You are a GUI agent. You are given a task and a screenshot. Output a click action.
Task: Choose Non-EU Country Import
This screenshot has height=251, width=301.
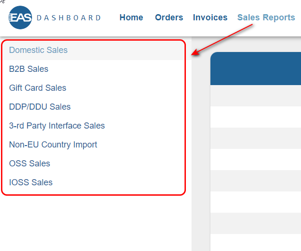click(x=53, y=145)
